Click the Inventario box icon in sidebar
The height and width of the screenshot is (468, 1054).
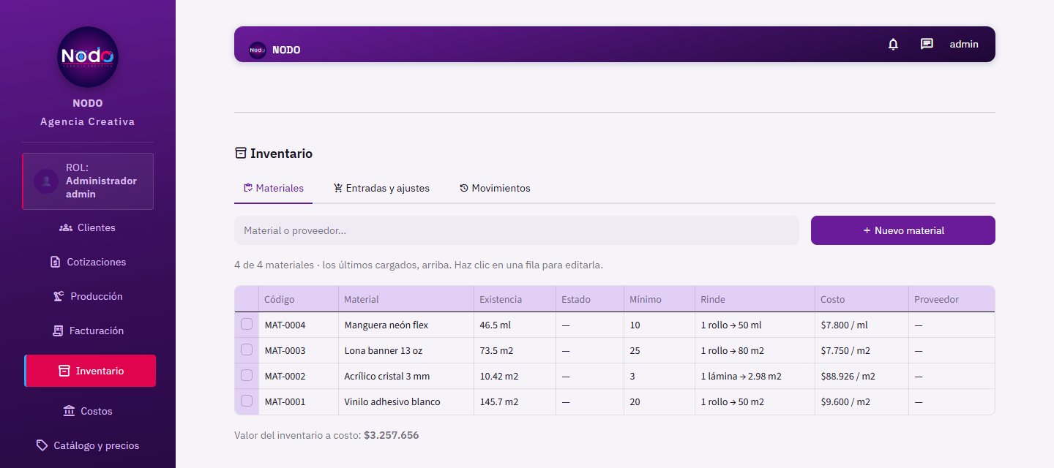[64, 371]
